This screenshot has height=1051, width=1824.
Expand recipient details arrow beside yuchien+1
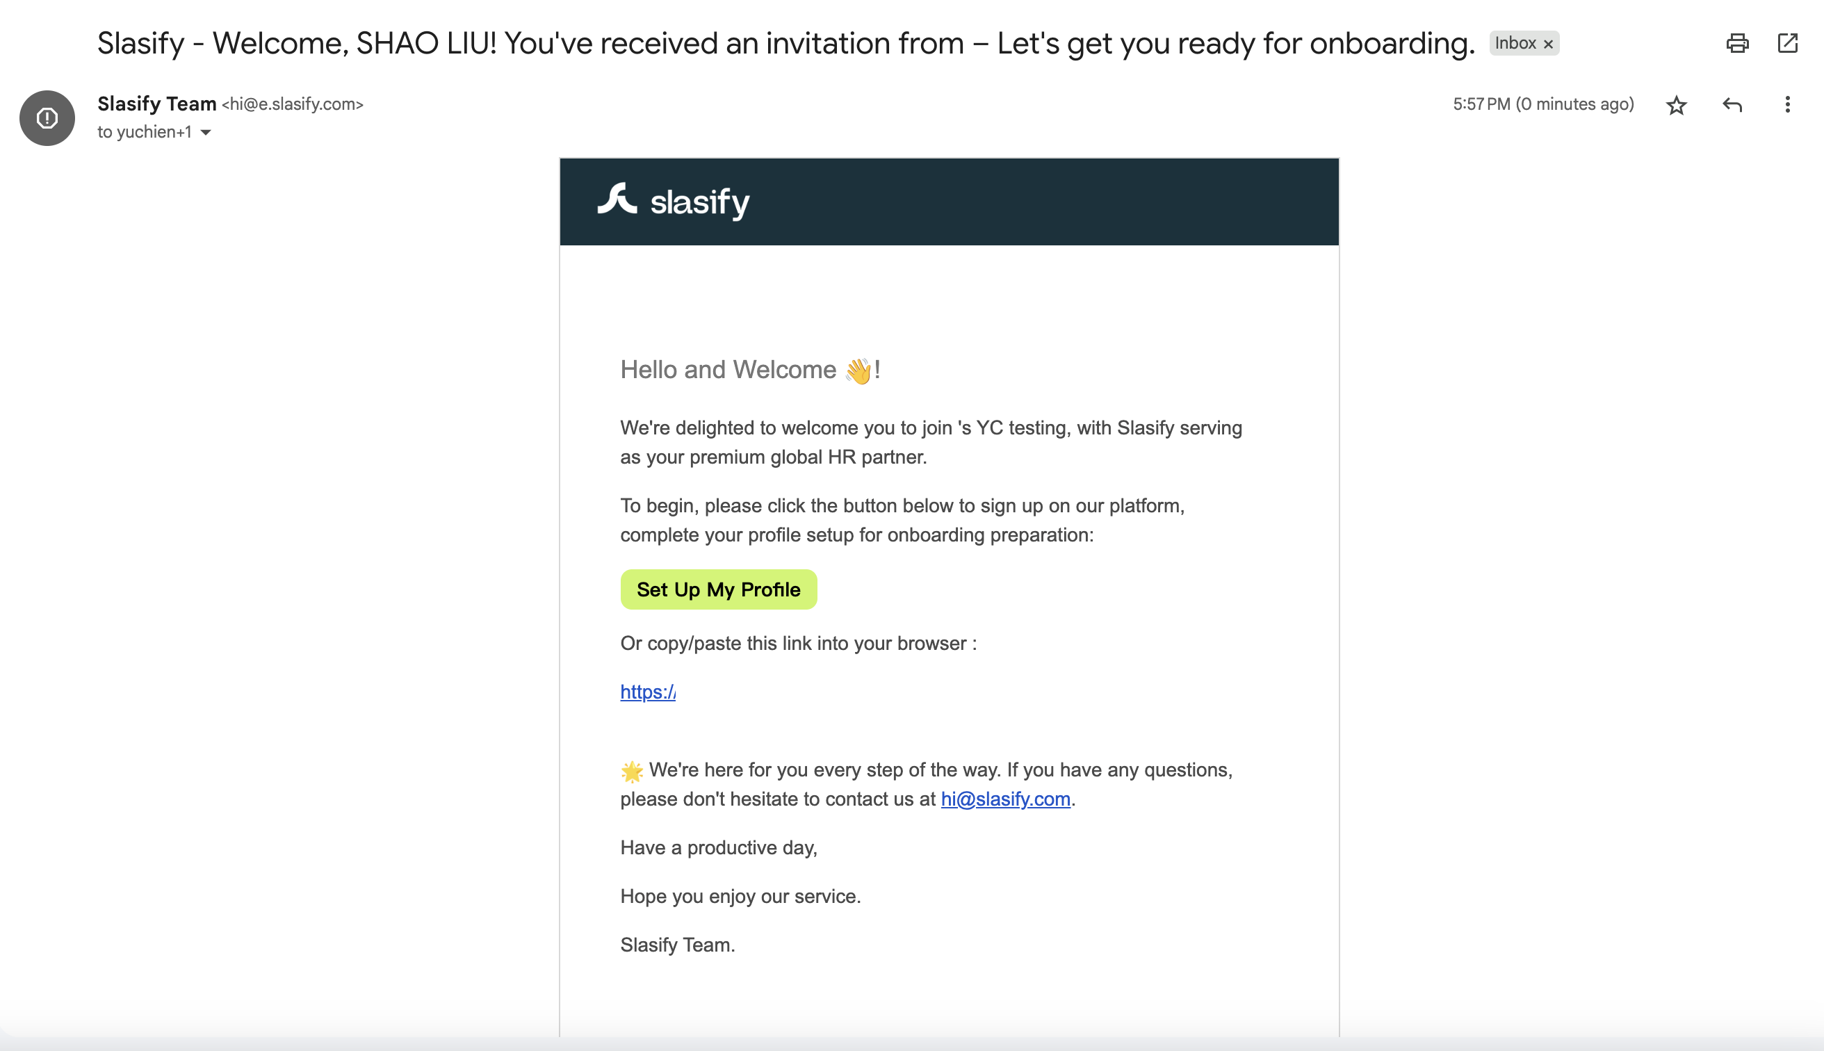[206, 133]
